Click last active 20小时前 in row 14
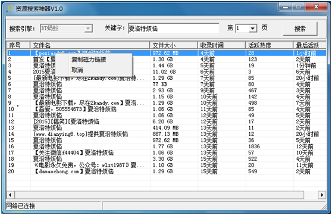The image size is (332, 215). click(308, 134)
